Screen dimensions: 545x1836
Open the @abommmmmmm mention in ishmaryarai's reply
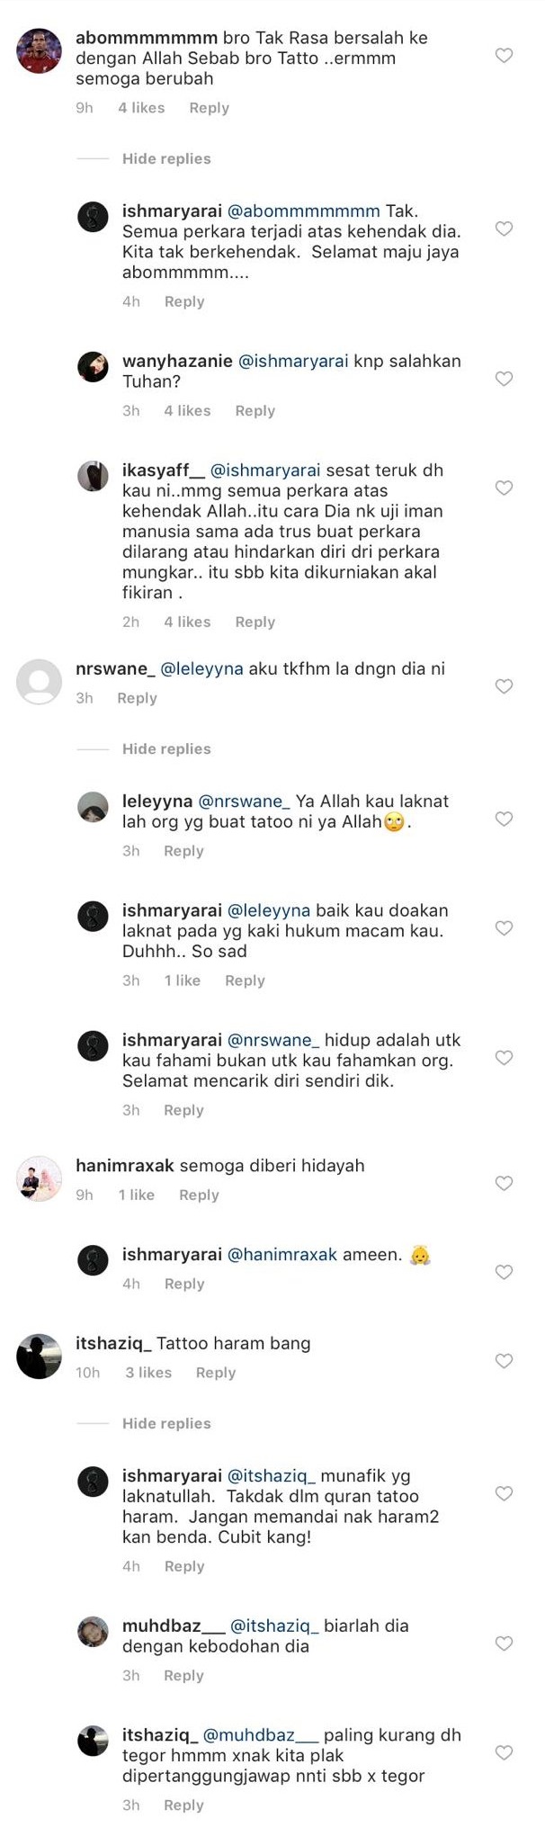(304, 211)
